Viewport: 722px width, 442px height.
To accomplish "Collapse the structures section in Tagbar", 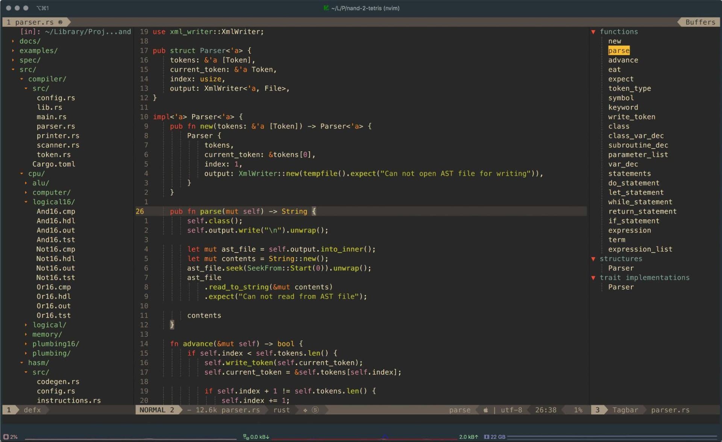I will pyautogui.click(x=593, y=258).
